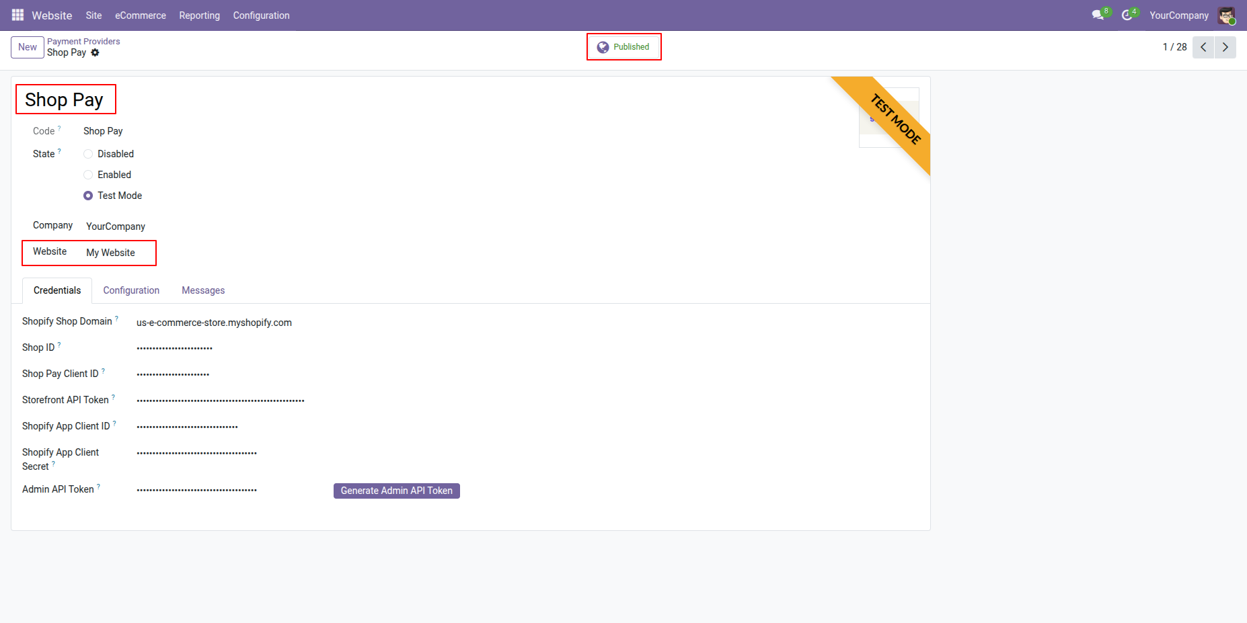Open the Configuration menu in the top bar
The height and width of the screenshot is (623, 1247).
(x=261, y=15)
